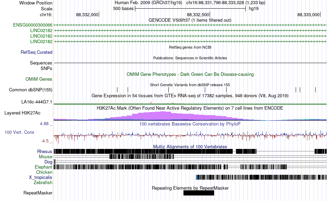Select the Dog alignment label
The height and width of the screenshot is (201, 327).
coord(48,162)
